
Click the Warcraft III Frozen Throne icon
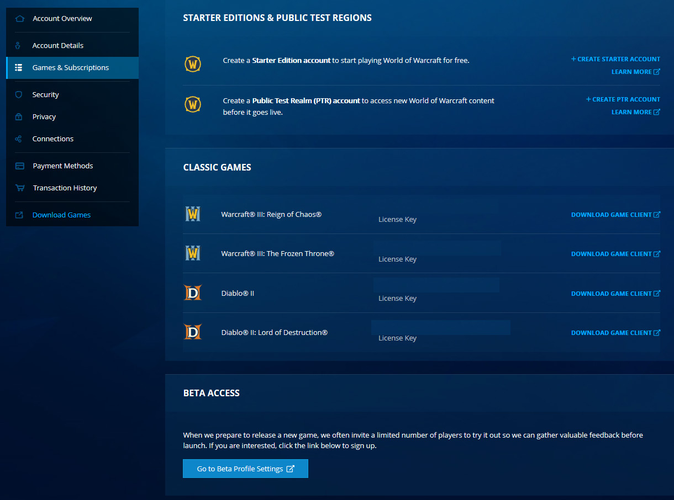pyautogui.click(x=193, y=253)
